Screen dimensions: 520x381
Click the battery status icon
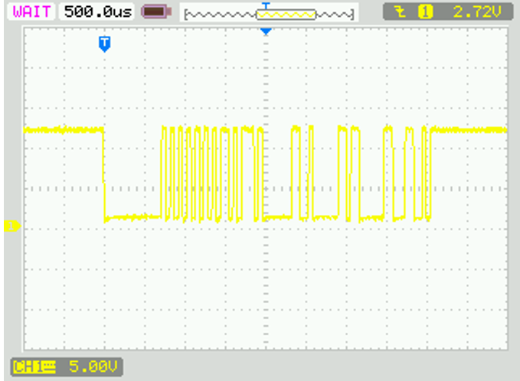coord(156,11)
